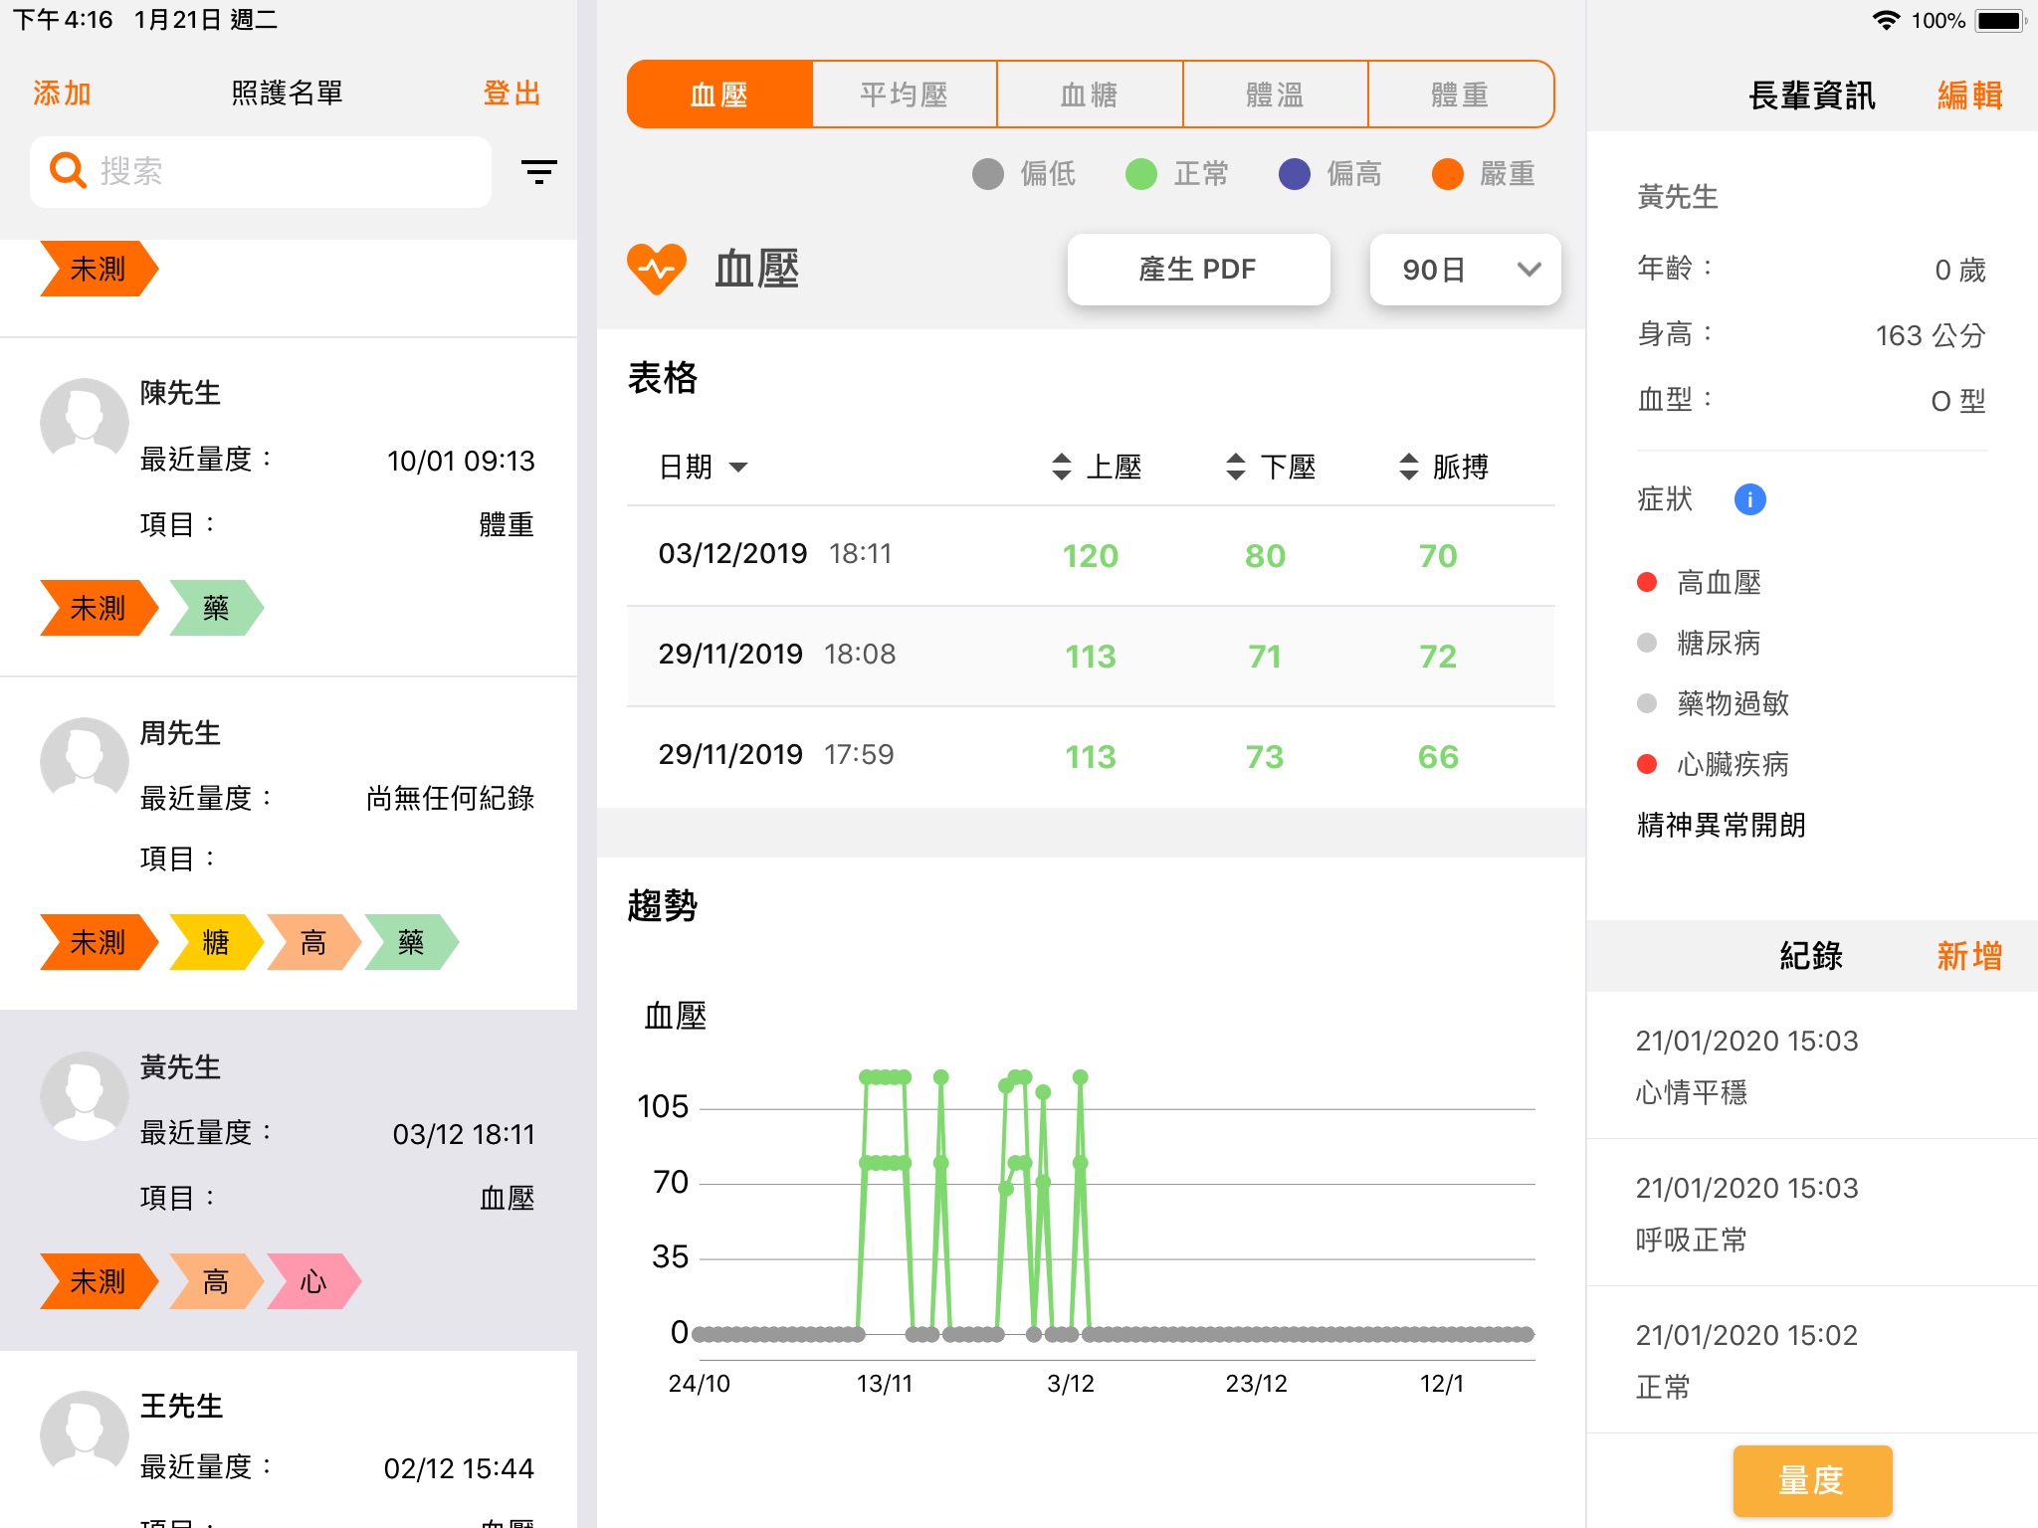This screenshot has height=1528, width=2038.
Task: Tap 藥 tag under 周先生
Action: tap(411, 942)
